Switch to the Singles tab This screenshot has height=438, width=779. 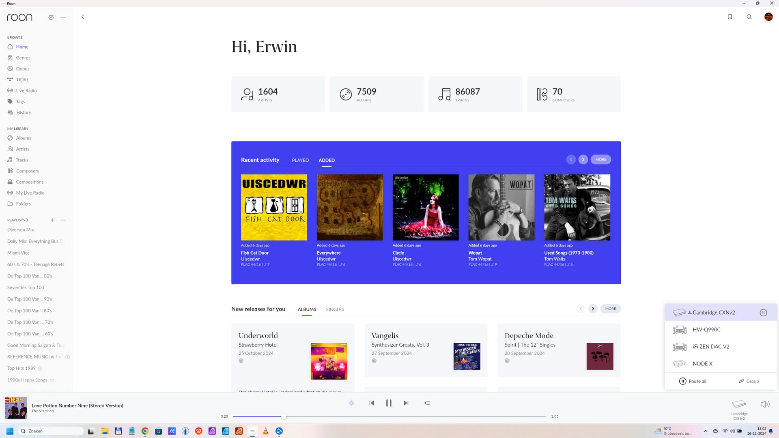point(335,309)
